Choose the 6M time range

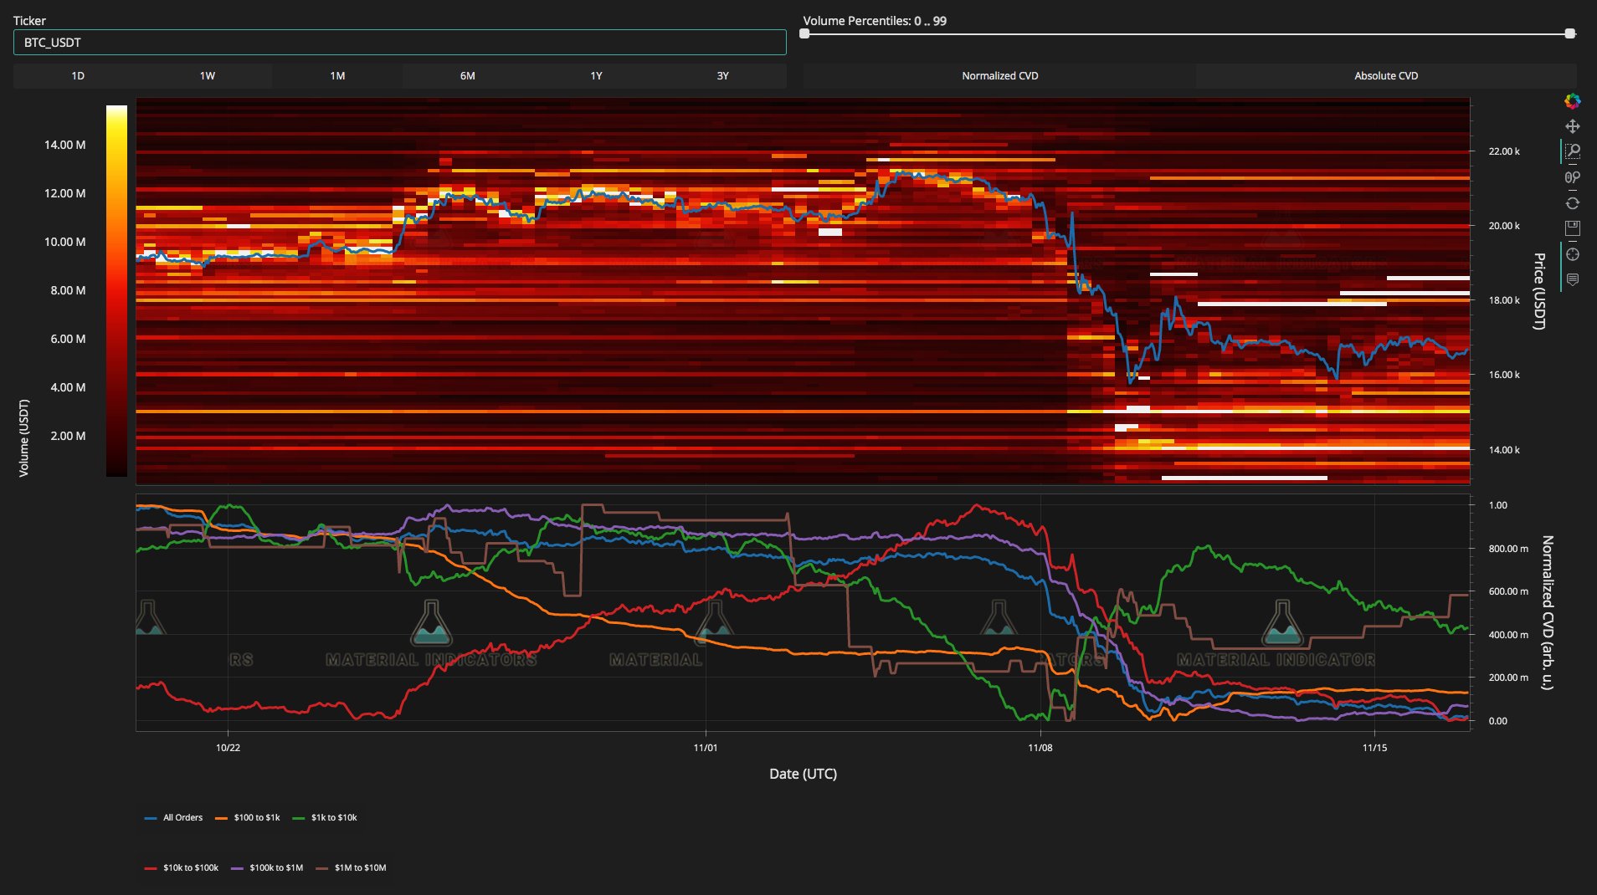tap(467, 76)
